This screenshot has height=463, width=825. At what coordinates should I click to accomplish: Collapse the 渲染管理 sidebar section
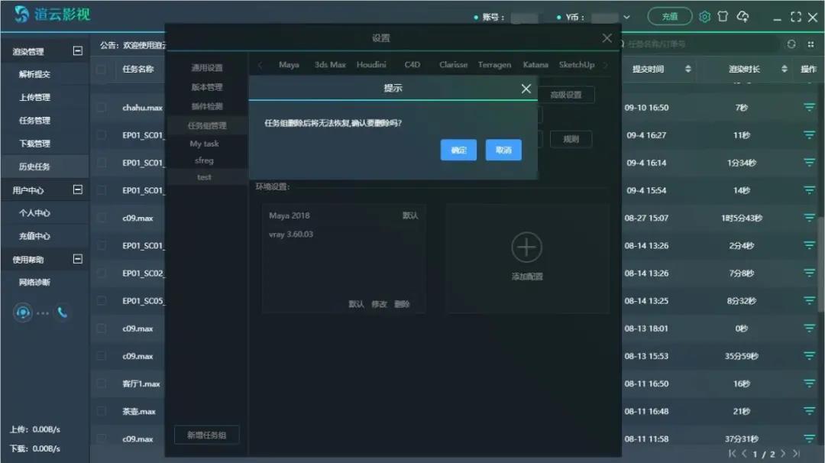[x=77, y=51]
